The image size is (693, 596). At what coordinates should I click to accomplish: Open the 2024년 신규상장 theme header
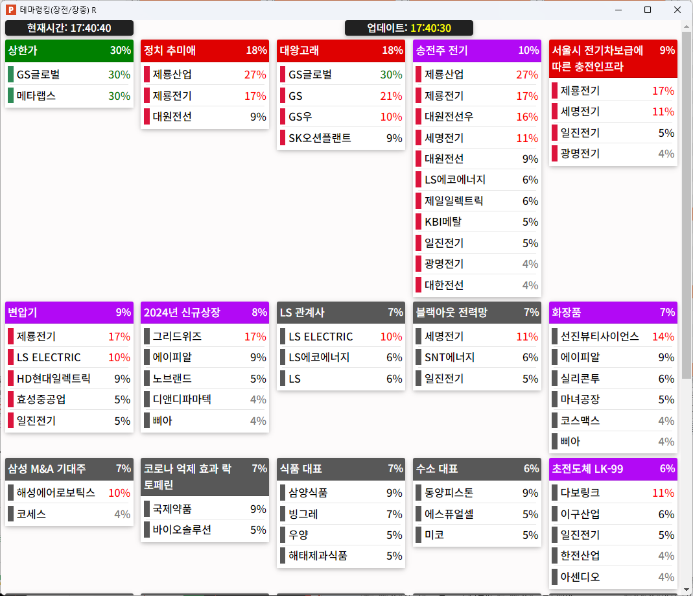[205, 313]
